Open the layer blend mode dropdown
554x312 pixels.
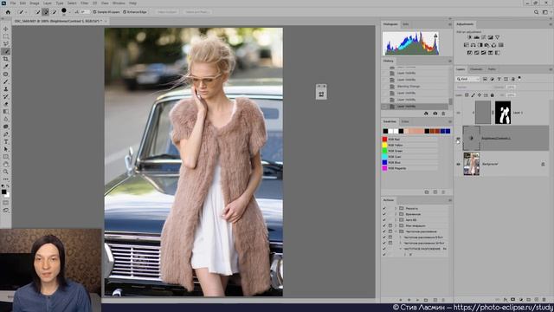[x=473, y=87]
